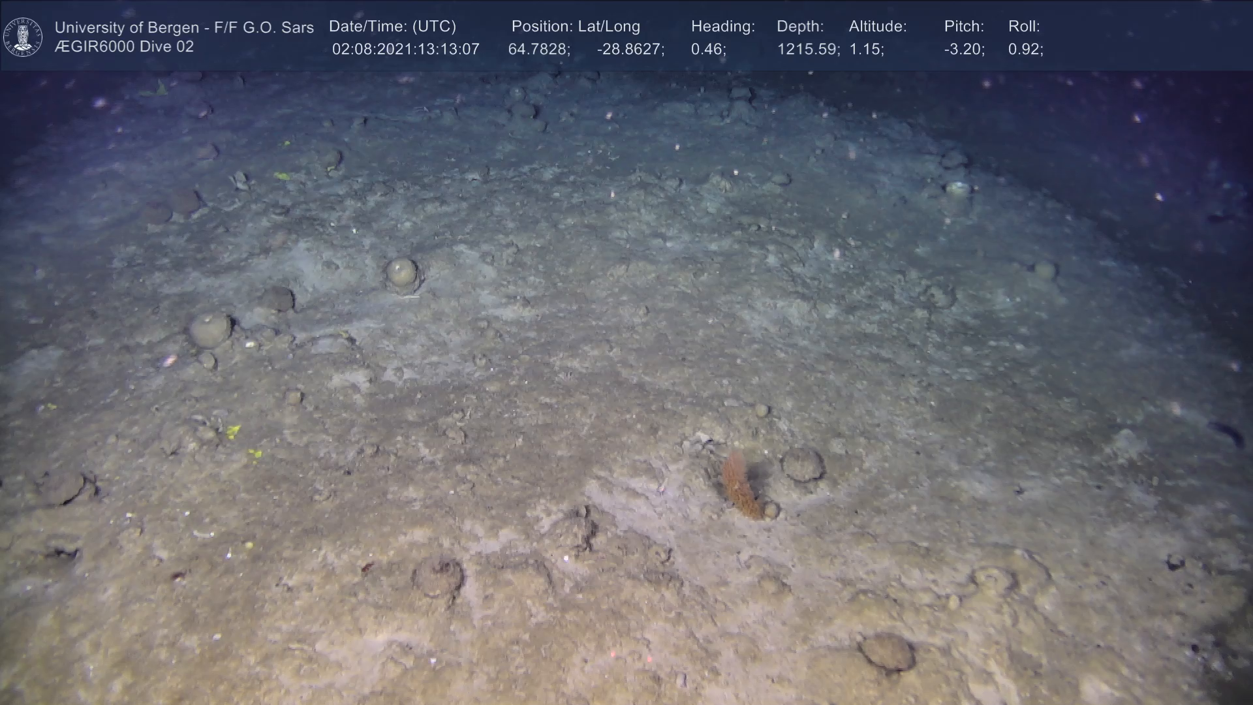This screenshot has height=705, width=1253.
Task: Click the Position: Lat/Long header
Action: point(576,27)
